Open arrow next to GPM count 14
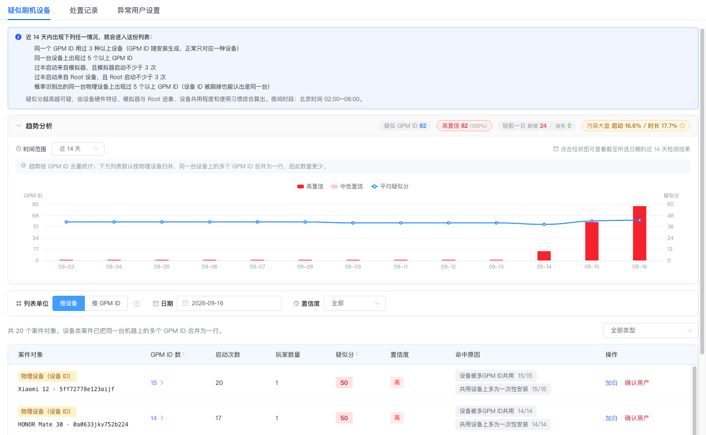The image size is (706, 435). 162,418
